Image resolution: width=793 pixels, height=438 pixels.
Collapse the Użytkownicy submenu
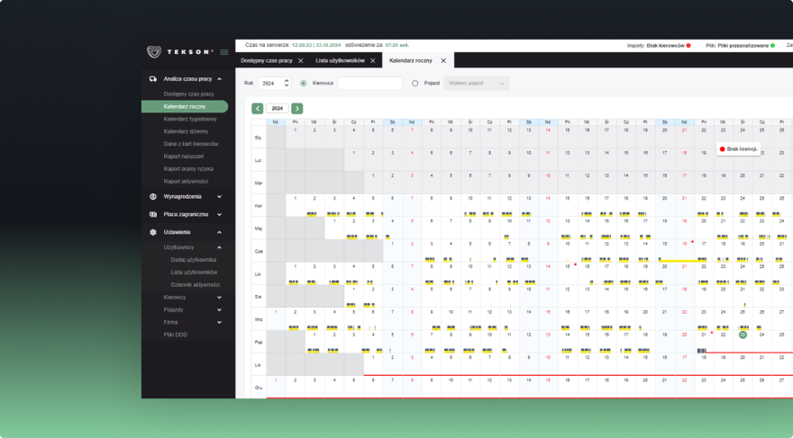pos(219,246)
